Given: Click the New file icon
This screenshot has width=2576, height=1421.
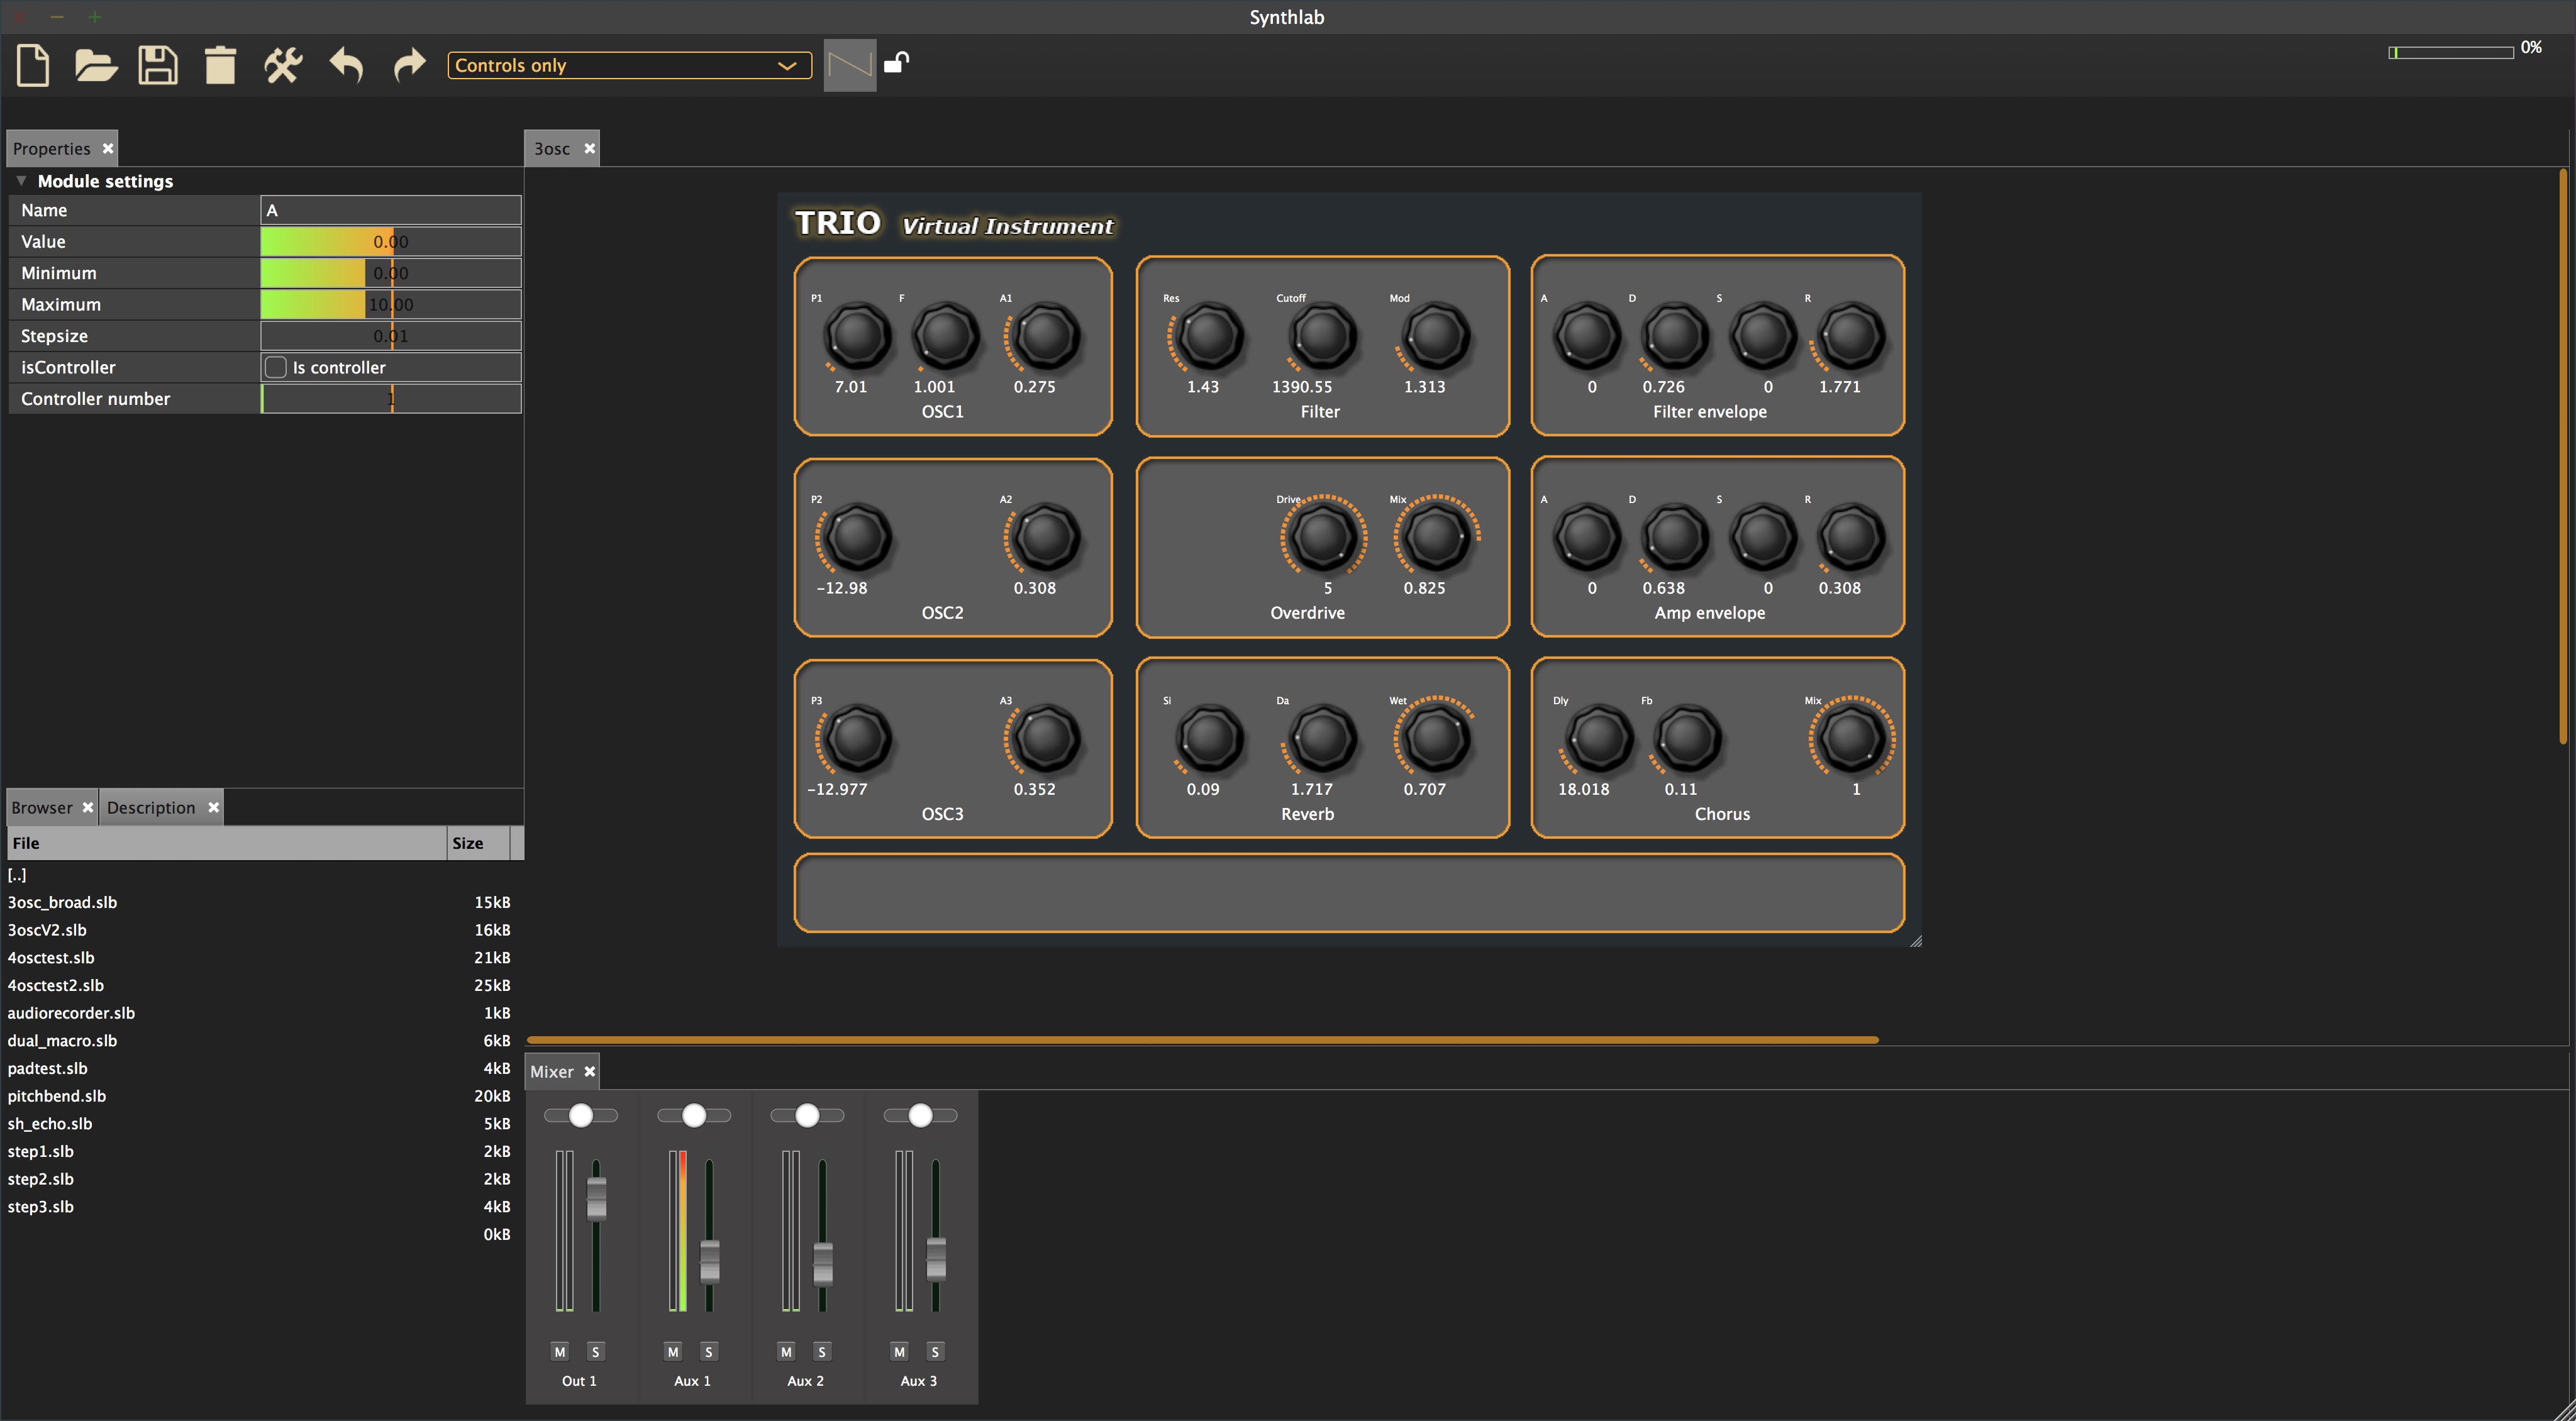Looking at the screenshot, I should [33, 66].
